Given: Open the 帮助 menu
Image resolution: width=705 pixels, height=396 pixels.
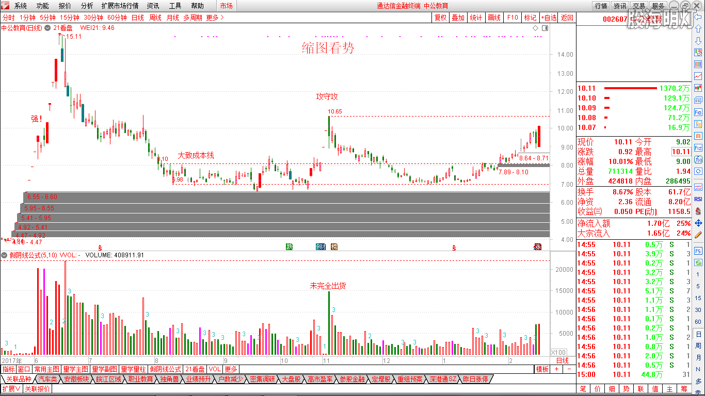Looking at the screenshot, I should coord(197,6).
